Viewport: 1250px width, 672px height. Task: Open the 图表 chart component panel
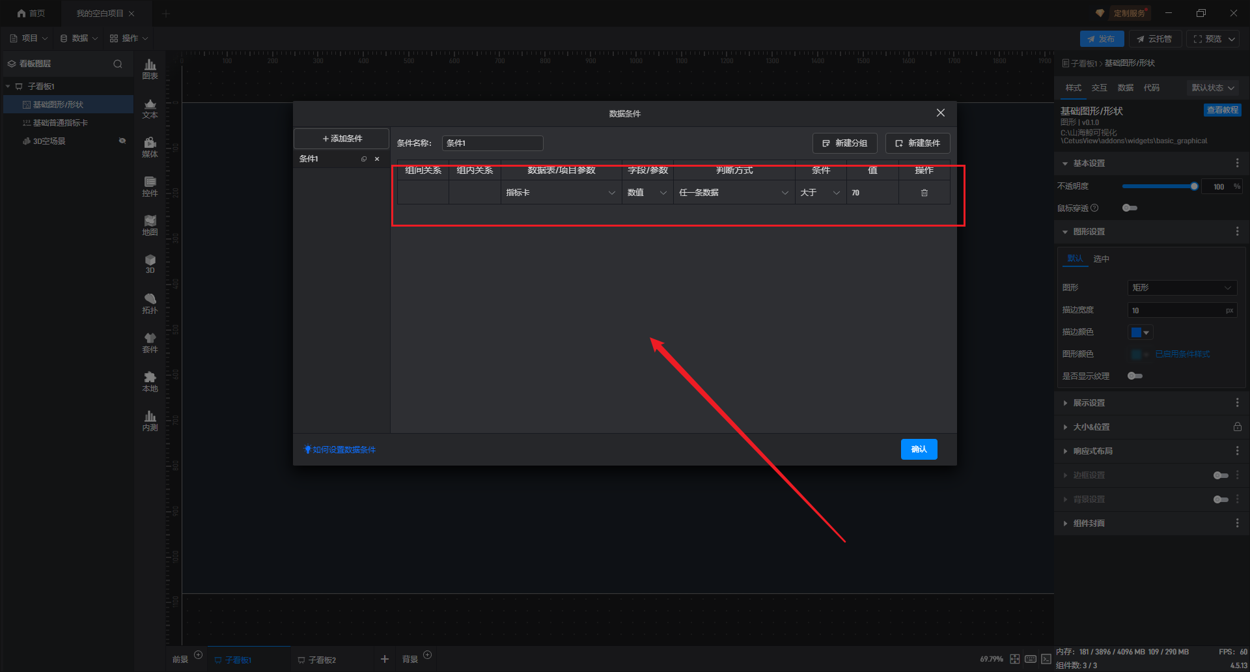150,68
